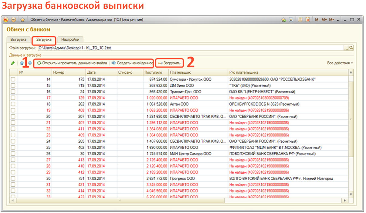This screenshot has width=366, height=213.
Task: Open the orange main menu dropdown button
Action: coord(14,20)
